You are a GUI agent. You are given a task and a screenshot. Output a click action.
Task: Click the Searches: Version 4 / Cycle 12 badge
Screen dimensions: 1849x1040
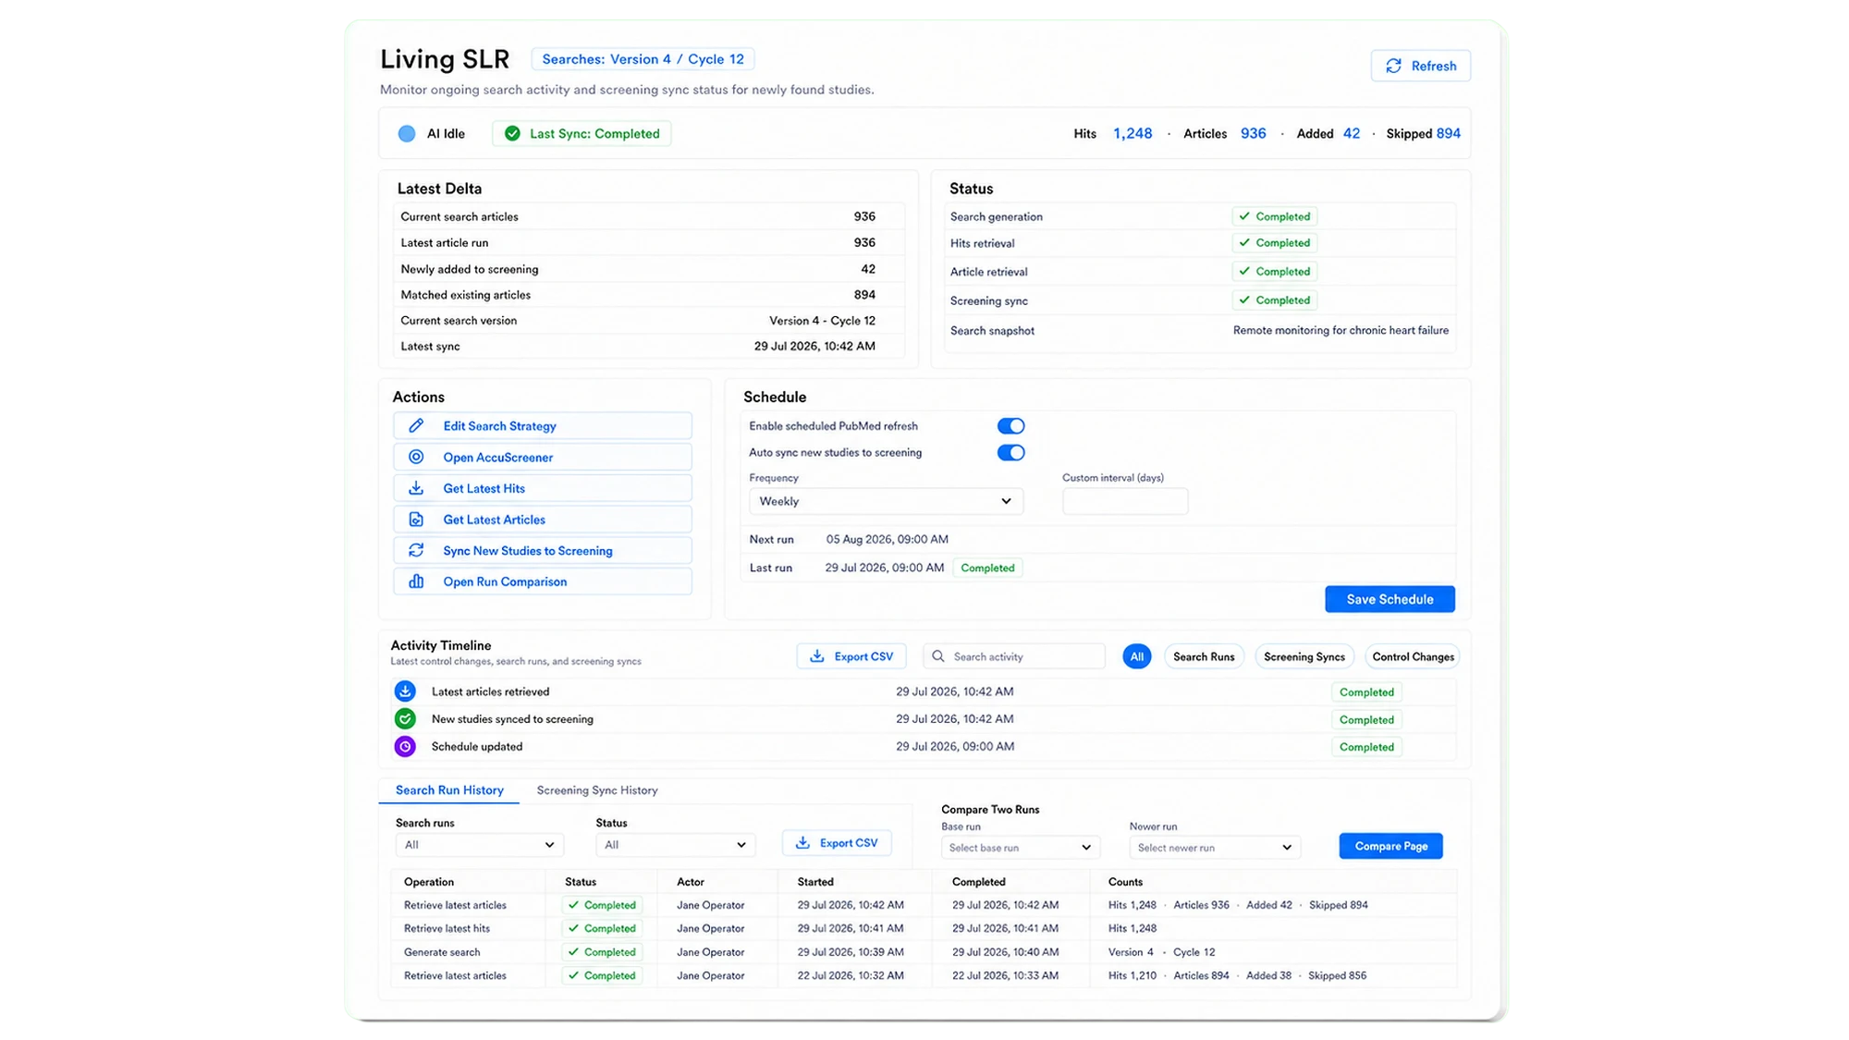(x=643, y=59)
